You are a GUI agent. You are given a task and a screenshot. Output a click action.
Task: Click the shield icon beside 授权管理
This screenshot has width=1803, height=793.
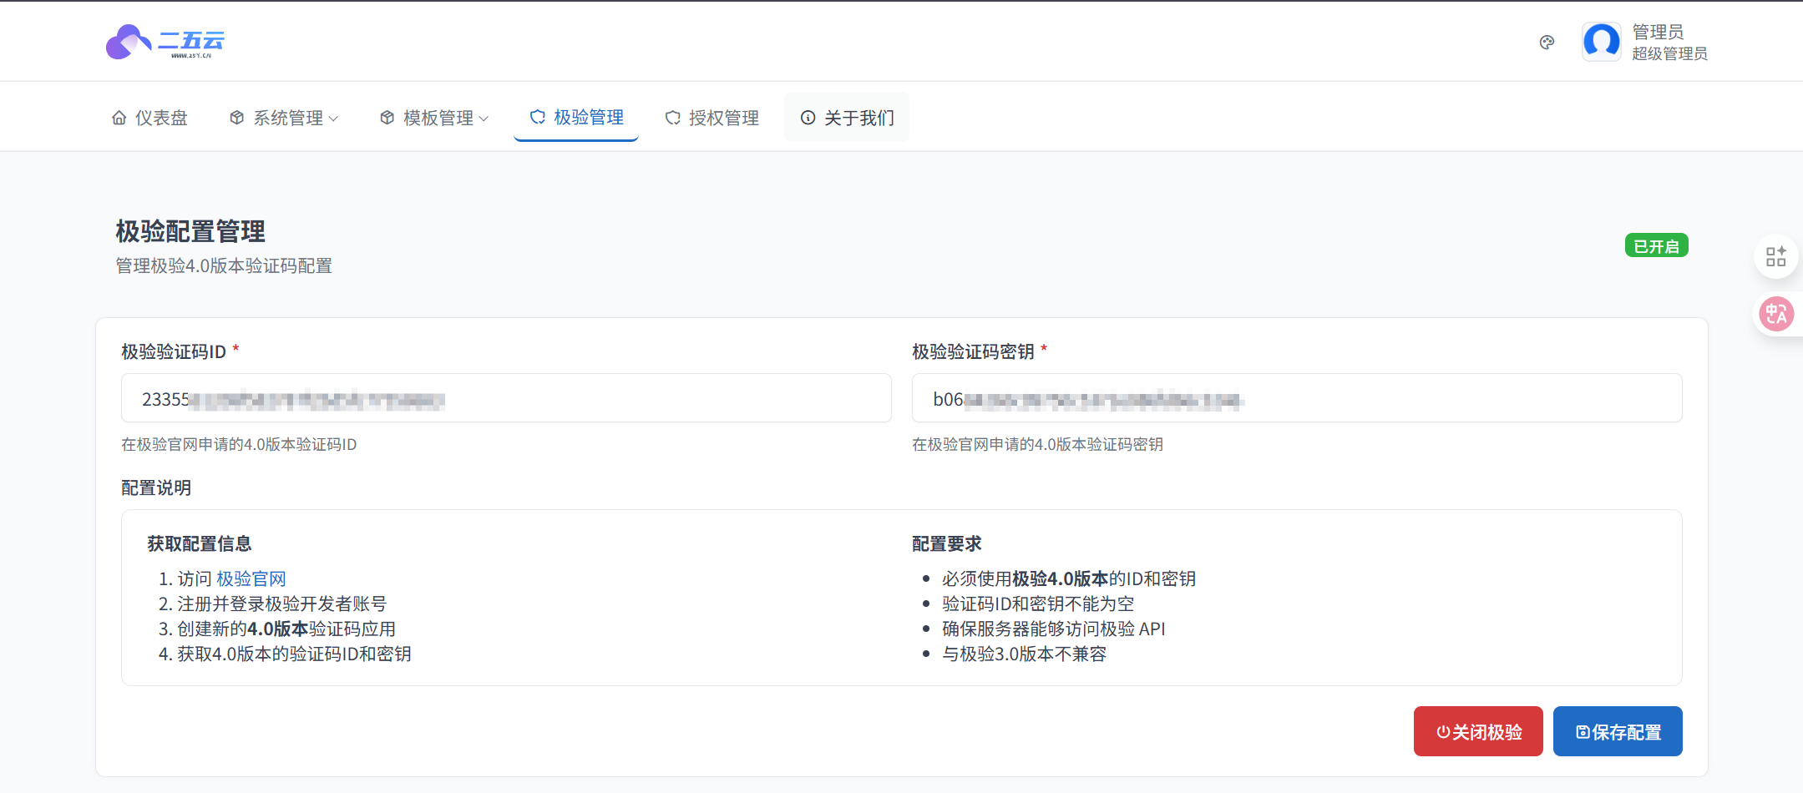[672, 118]
